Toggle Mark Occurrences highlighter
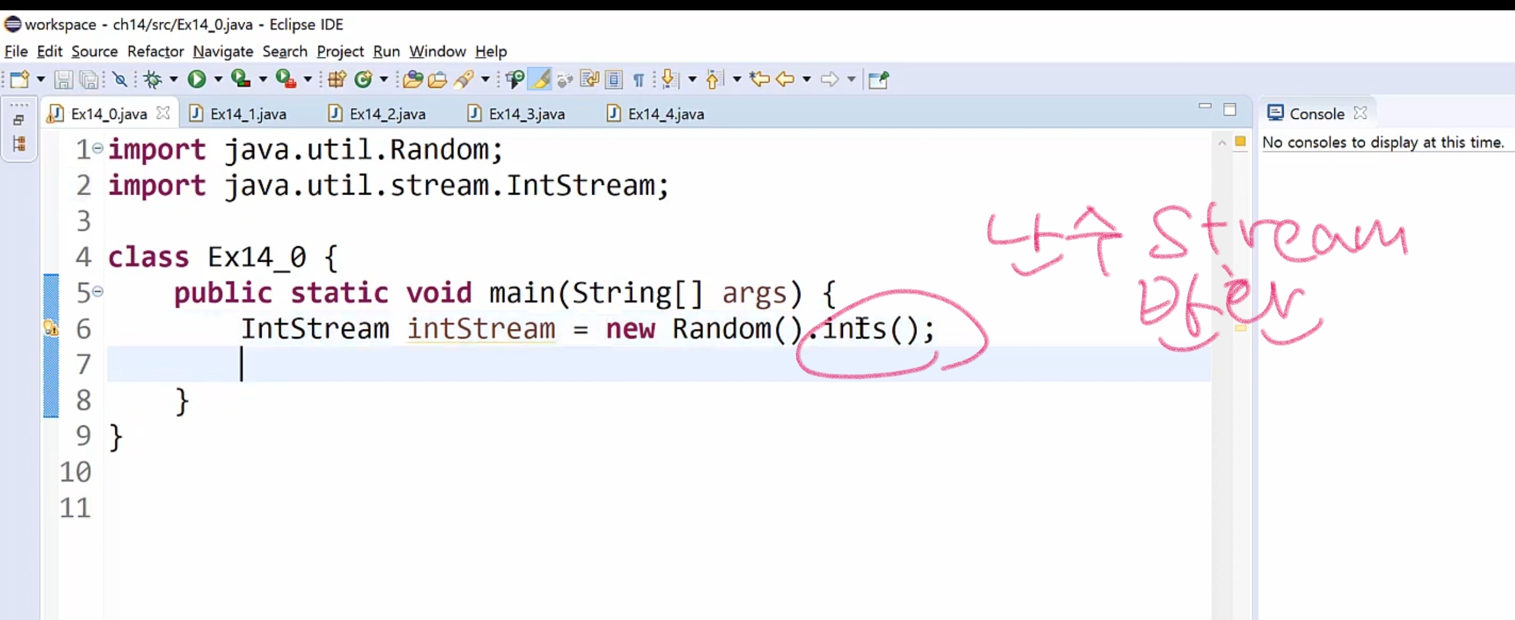The height and width of the screenshot is (620, 1515). pos(540,79)
